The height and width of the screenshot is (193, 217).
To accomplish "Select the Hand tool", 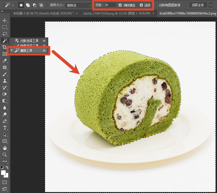I will click(5, 148).
